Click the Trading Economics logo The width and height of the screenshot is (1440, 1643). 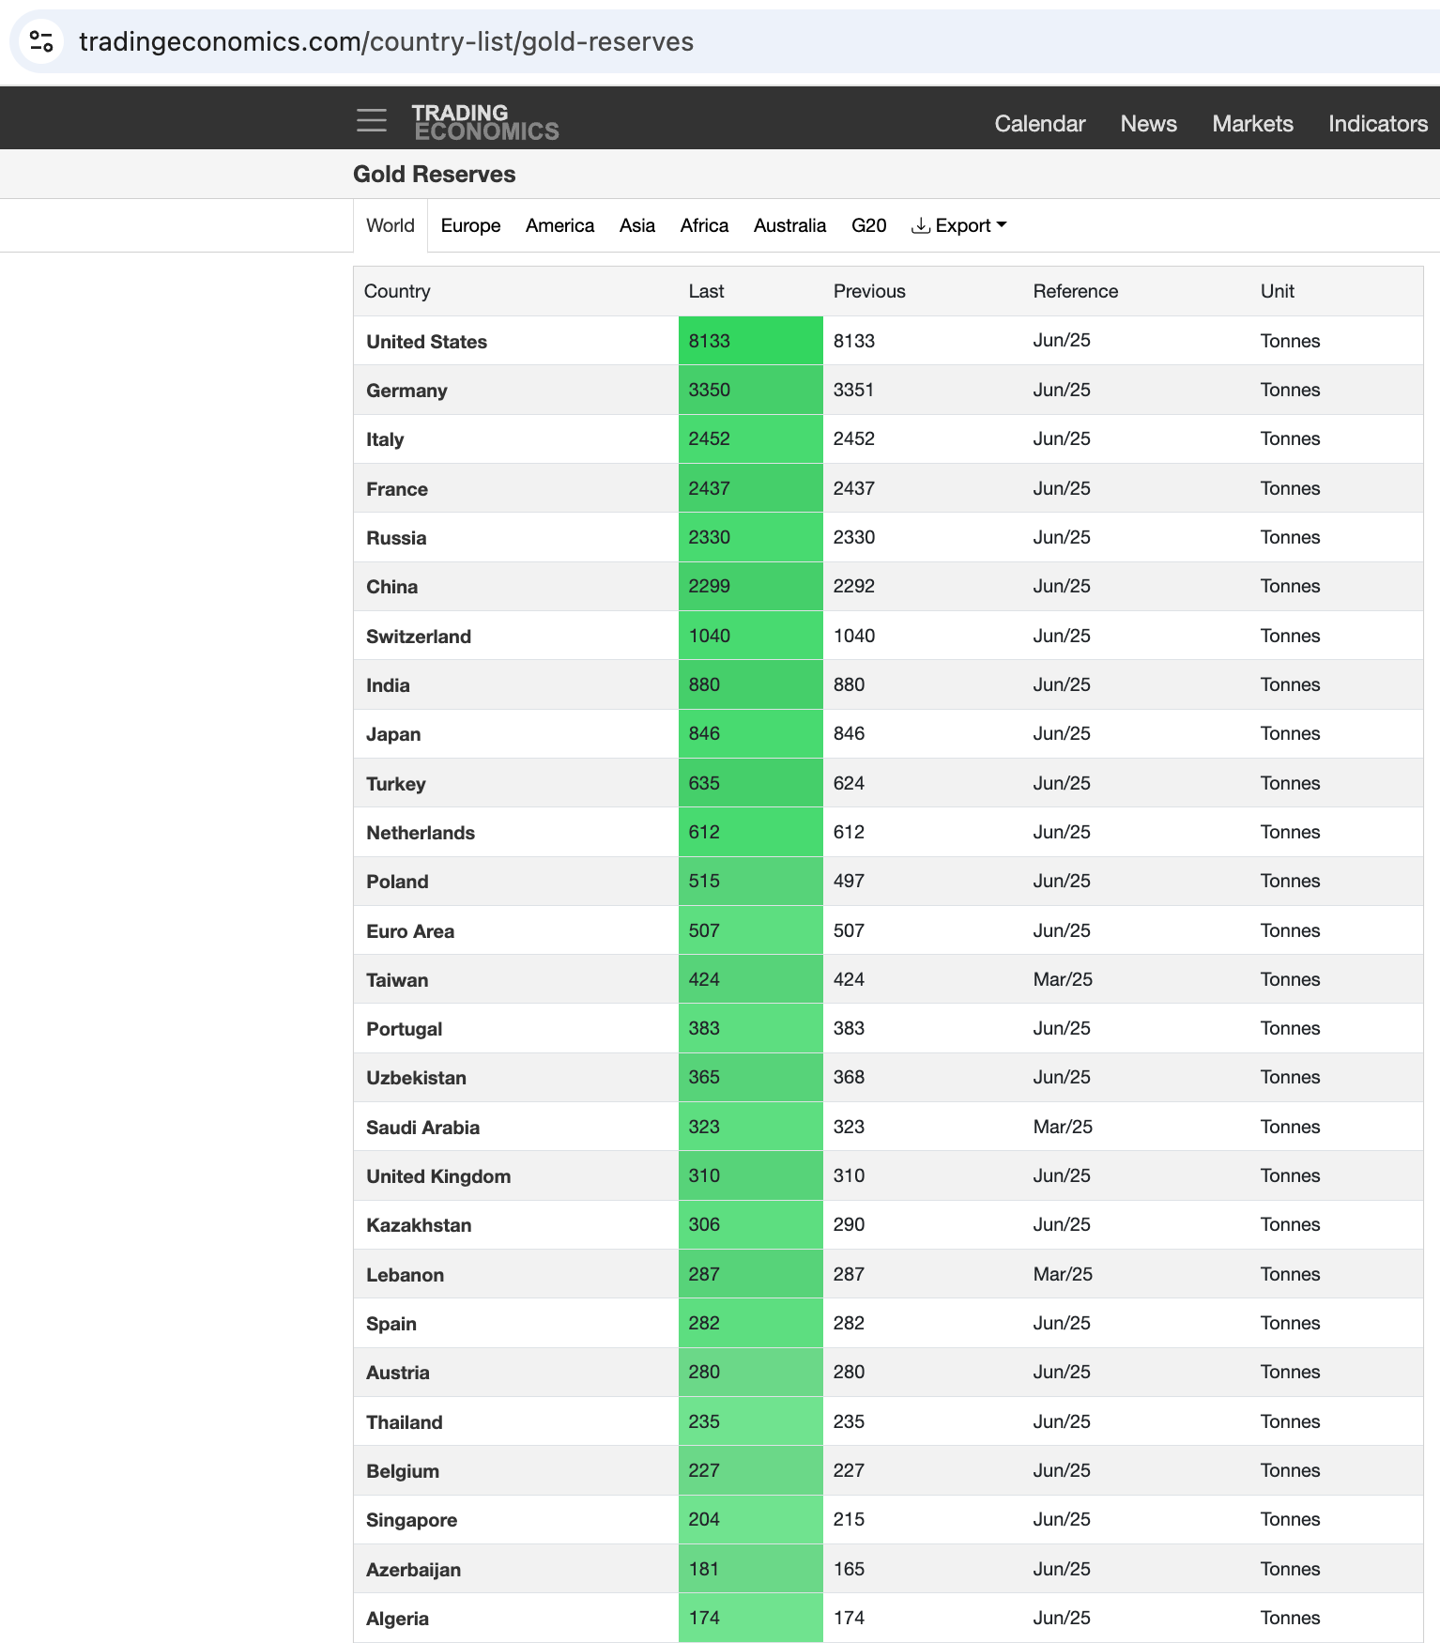pos(485,122)
